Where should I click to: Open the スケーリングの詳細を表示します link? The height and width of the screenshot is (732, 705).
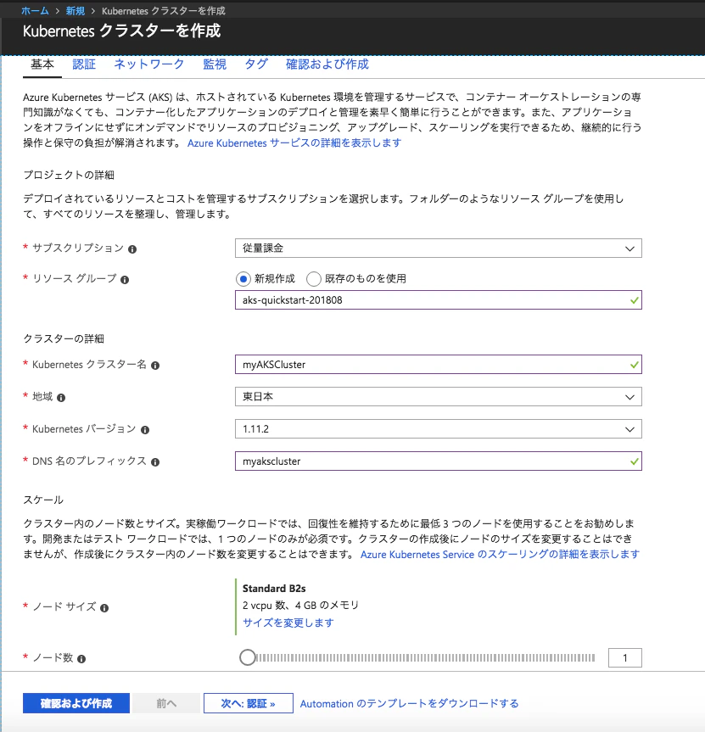[x=500, y=554]
